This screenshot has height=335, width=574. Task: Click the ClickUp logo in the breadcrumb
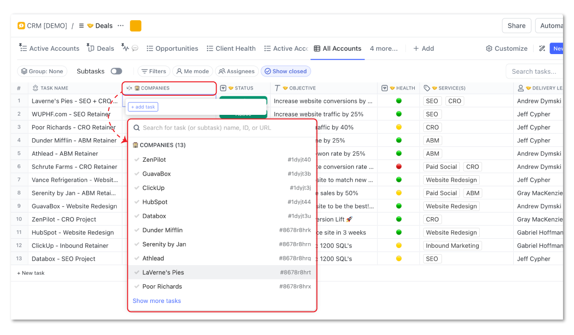pyautogui.click(x=21, y=25)
